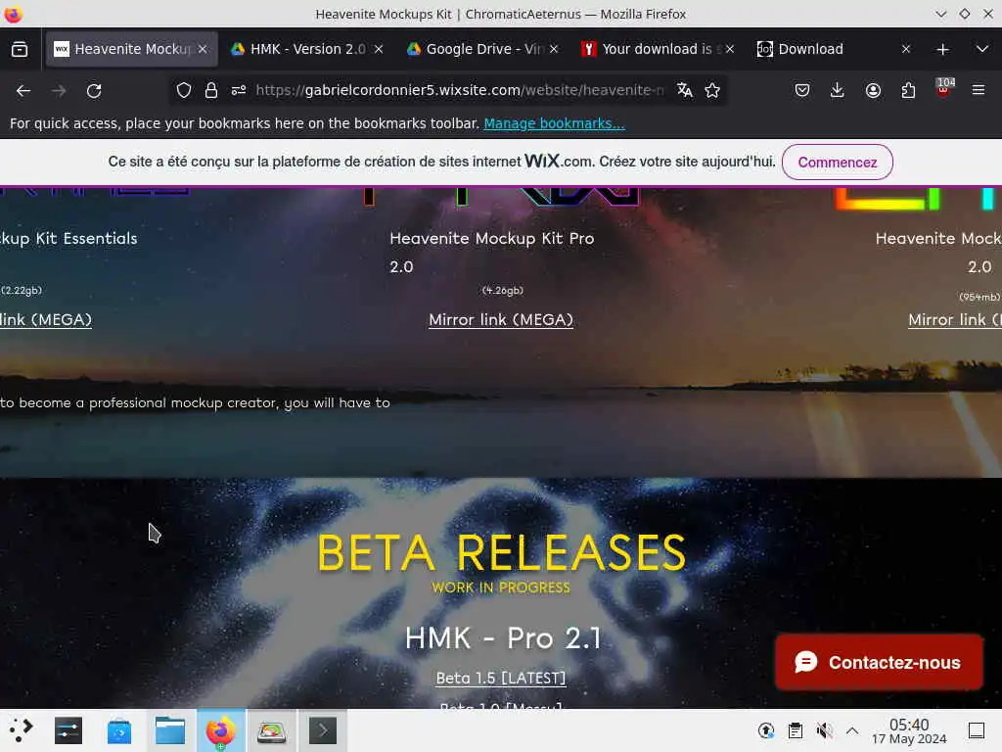Translate this page icon

tap(684, 91)
